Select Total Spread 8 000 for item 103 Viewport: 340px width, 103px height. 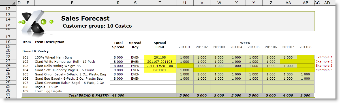point(118,66)
